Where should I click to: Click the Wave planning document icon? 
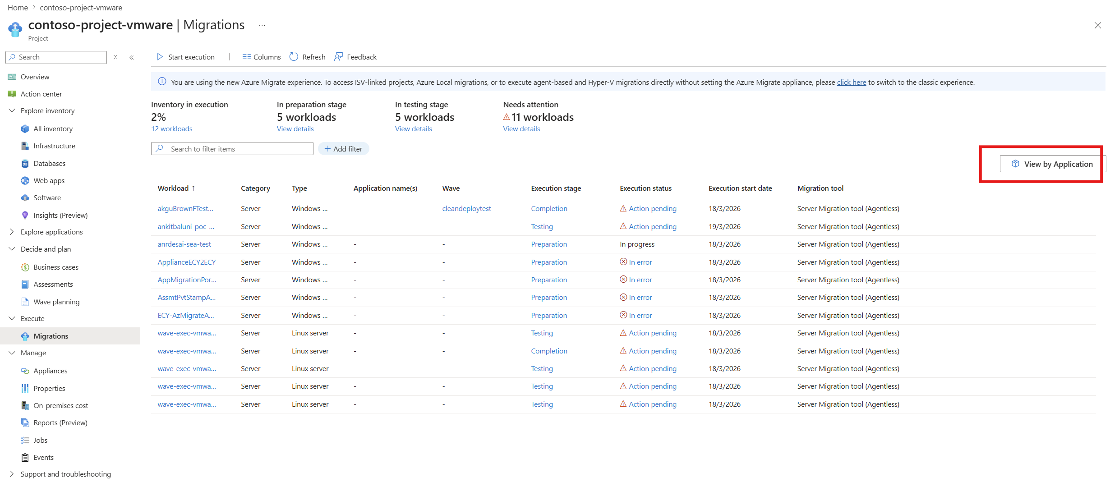point(25,302)
